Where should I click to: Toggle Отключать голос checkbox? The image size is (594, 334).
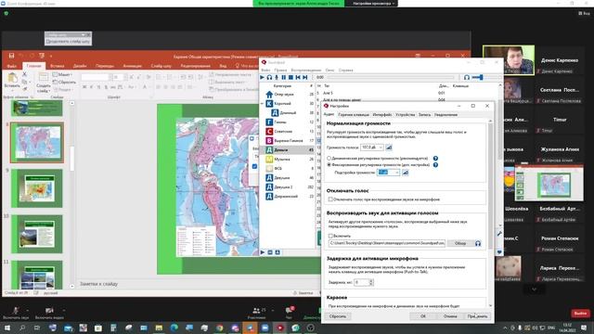[330, 199]
